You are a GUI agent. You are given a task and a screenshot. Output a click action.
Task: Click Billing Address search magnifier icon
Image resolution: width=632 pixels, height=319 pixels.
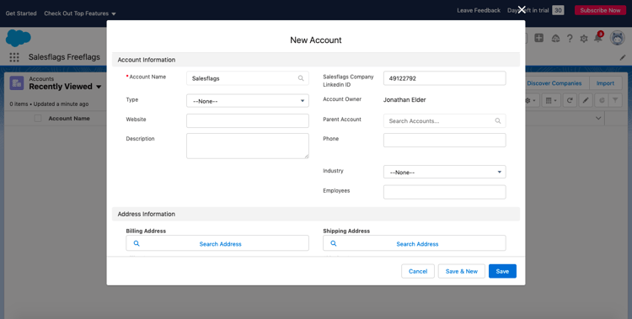[x=137, y=243]
